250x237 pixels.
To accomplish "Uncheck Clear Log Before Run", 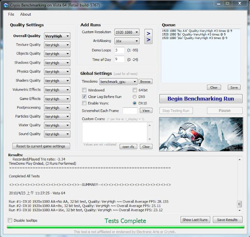I will [x=84, y=96].
